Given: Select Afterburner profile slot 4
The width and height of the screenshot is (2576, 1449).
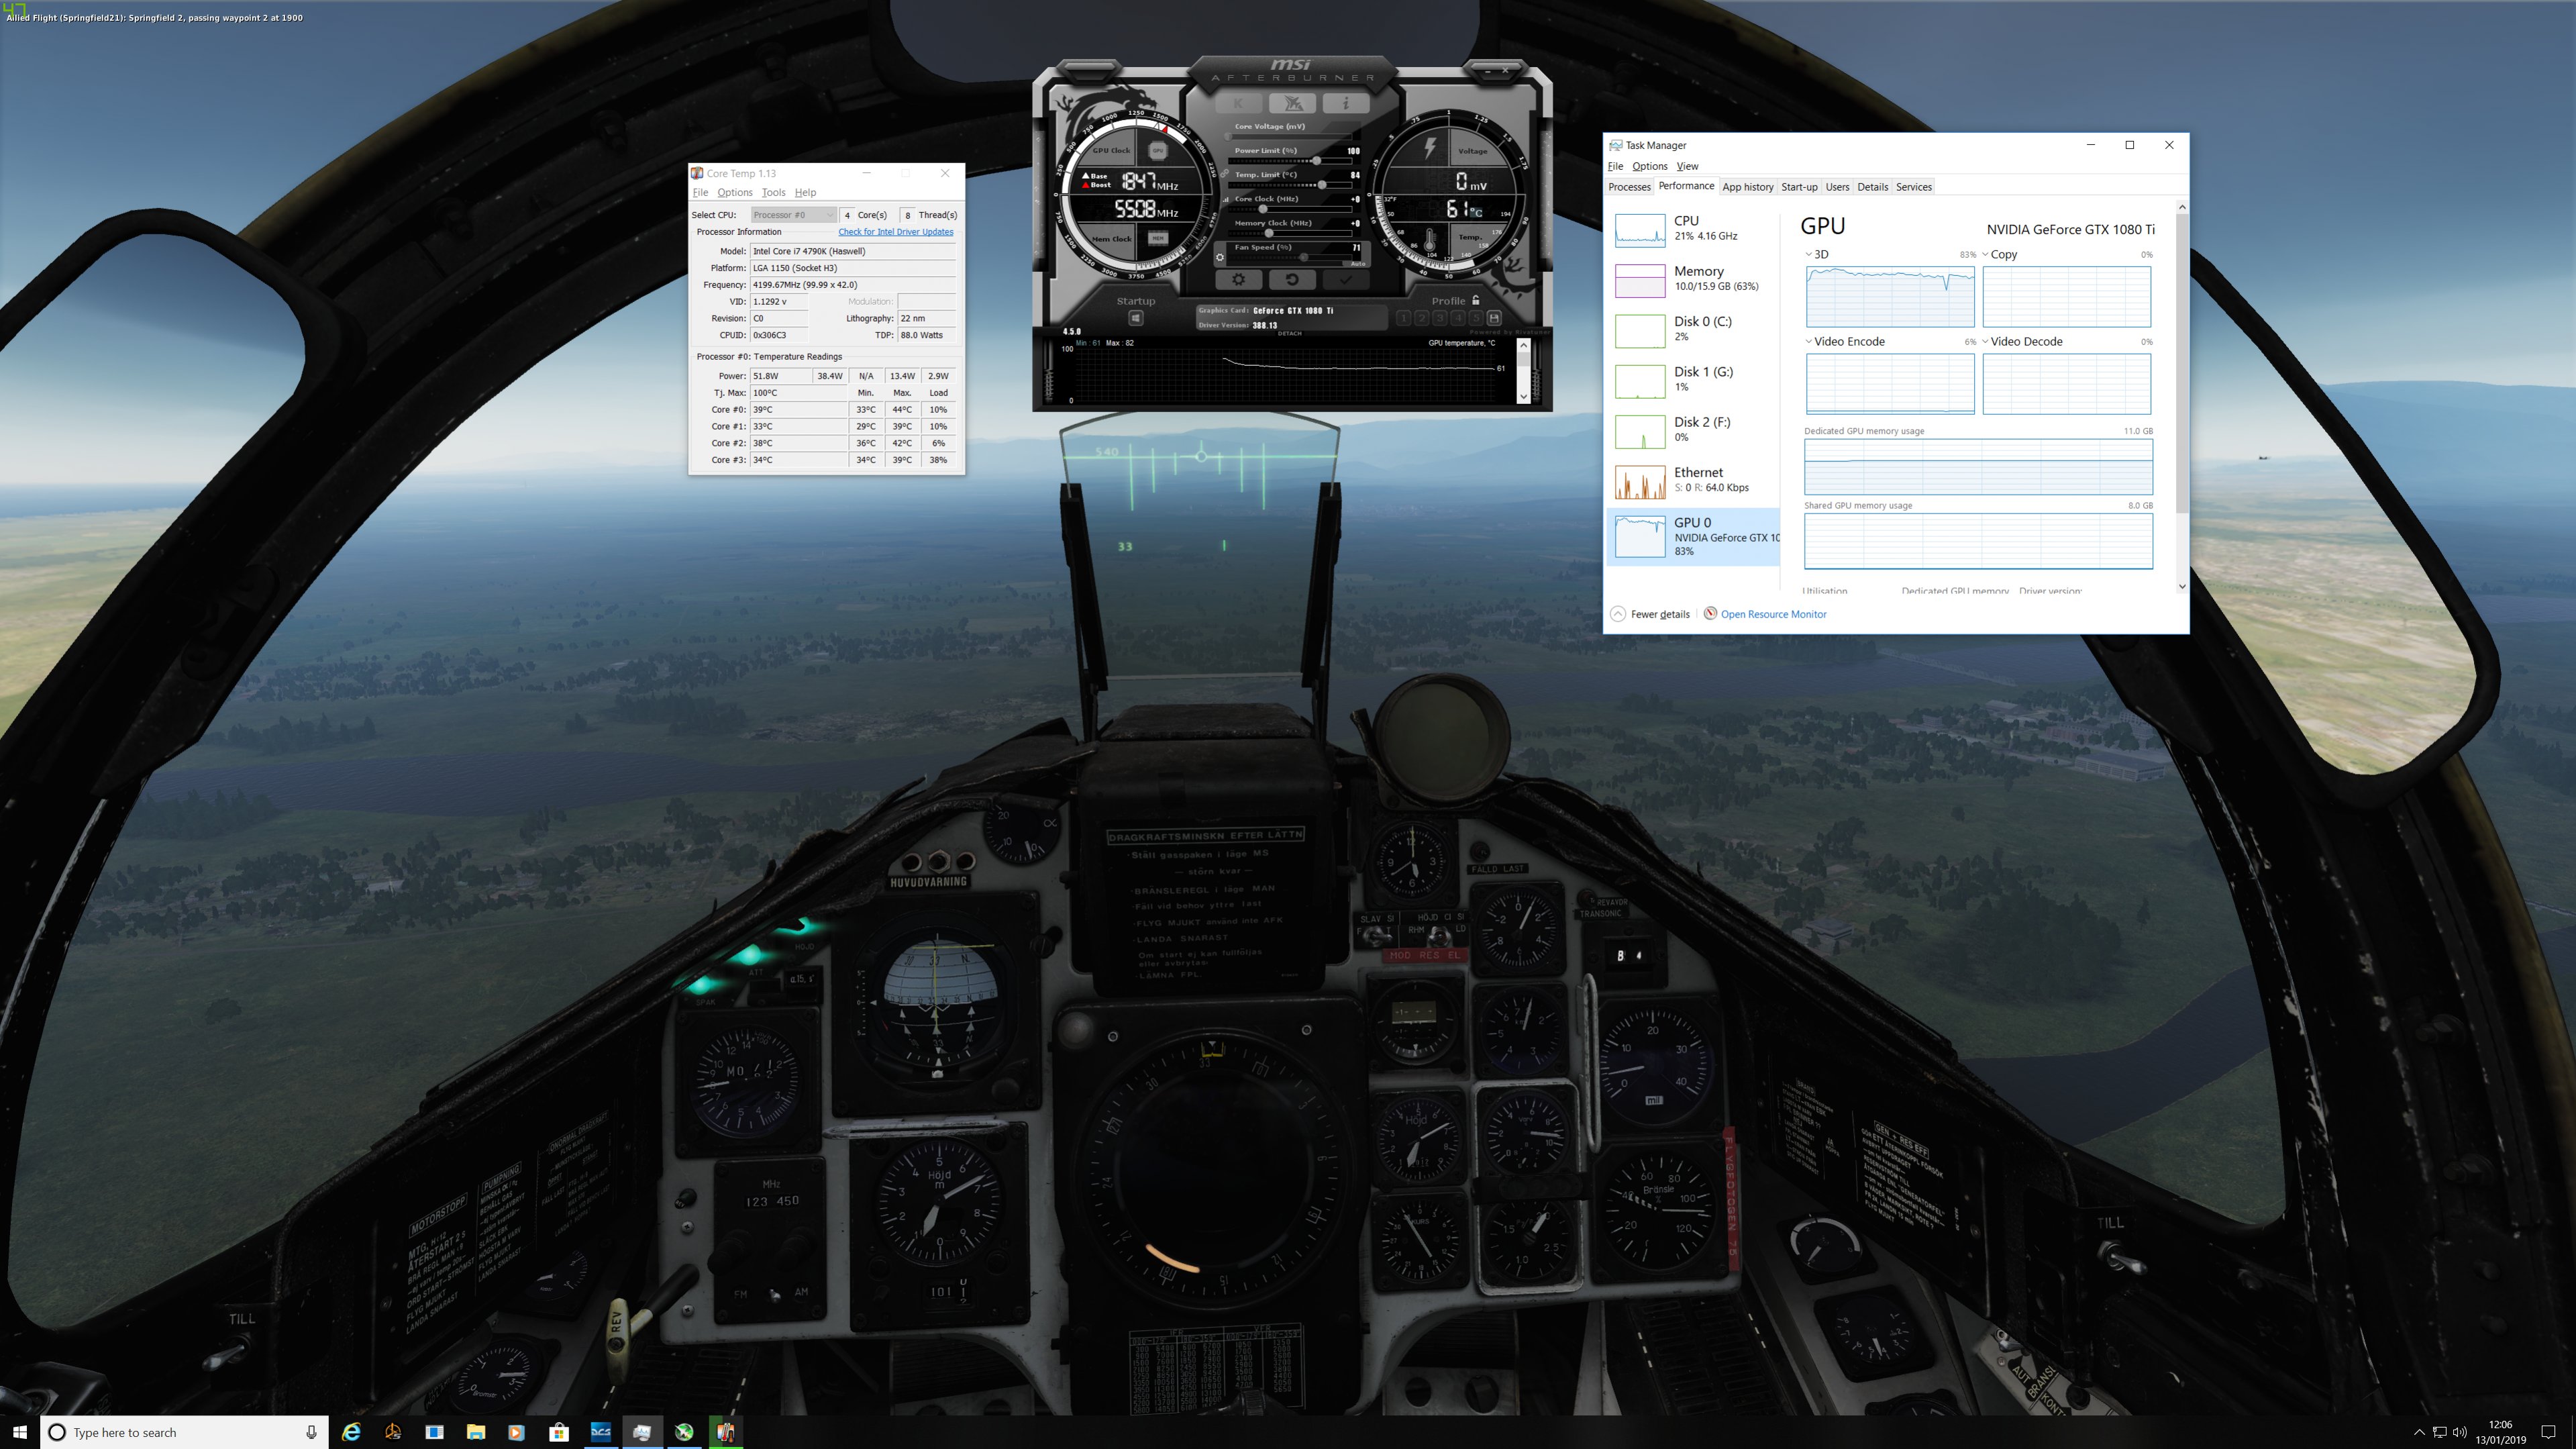Looking at the screenshot, I should tap(1457, 318).
